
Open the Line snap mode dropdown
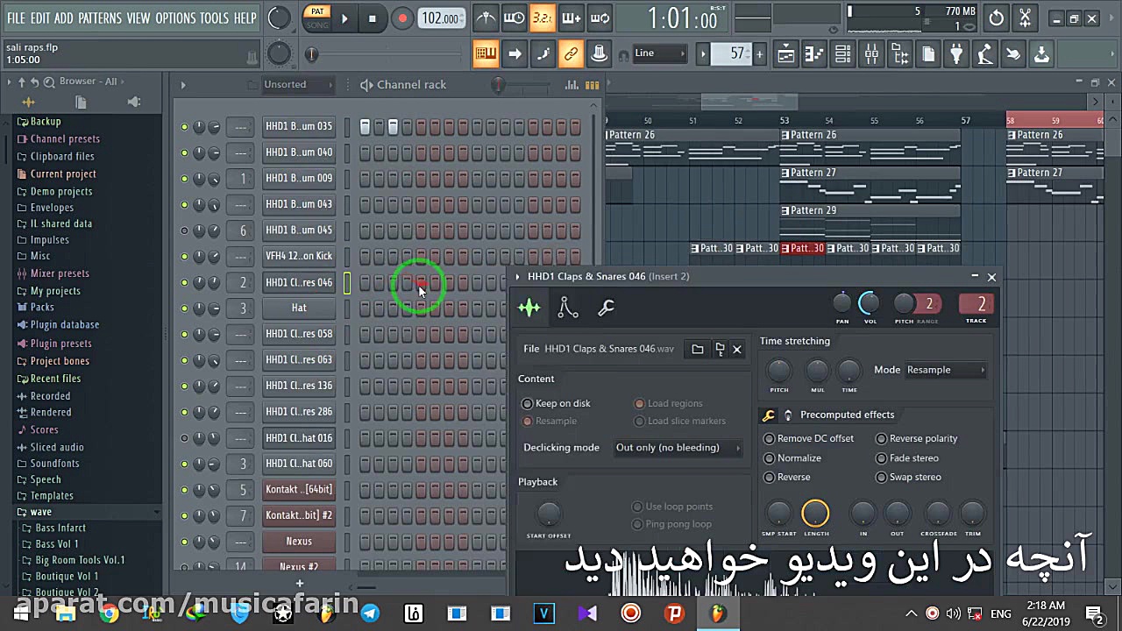pos(660,53)
